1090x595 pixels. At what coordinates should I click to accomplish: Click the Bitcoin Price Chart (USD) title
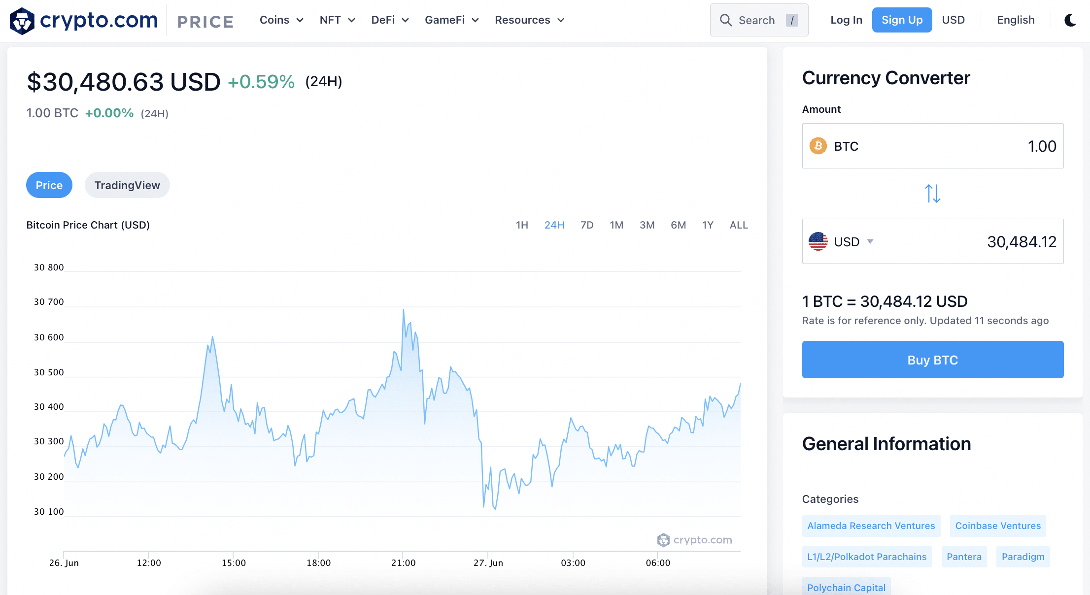[88, 225]
